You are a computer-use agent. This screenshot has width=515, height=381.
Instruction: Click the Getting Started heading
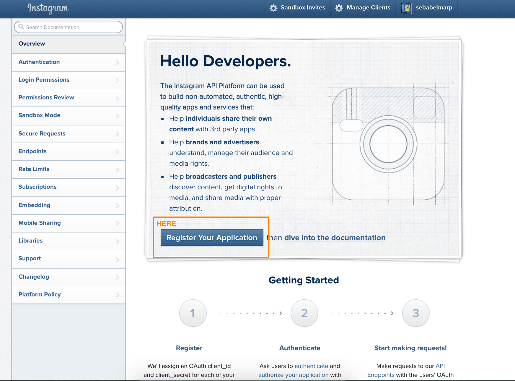click(x=304, y=280)
